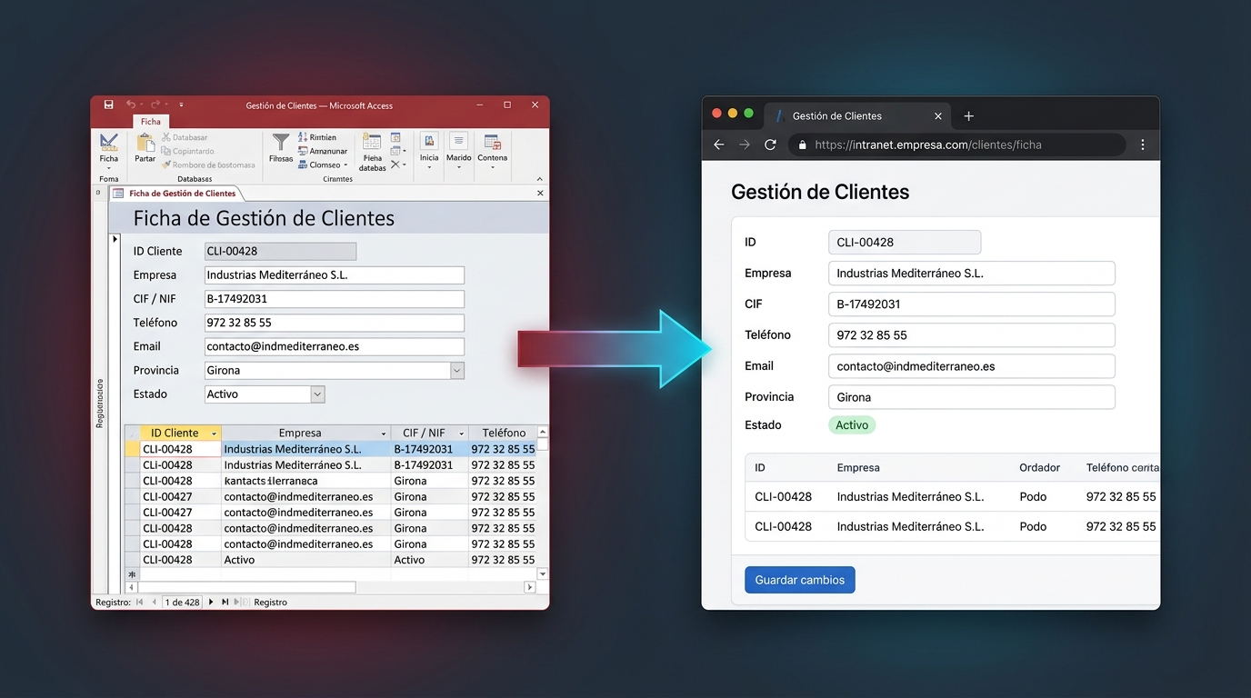
Task: Go to next record in Access navigation bar
Action: [211, 602]
